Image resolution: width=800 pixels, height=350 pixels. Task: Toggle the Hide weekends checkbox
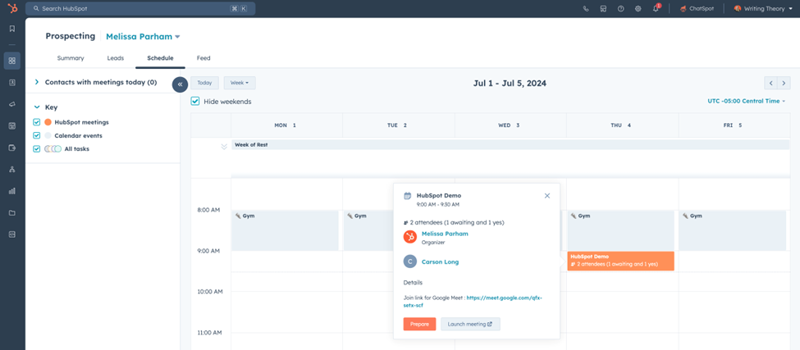click(x=195, y=102)
